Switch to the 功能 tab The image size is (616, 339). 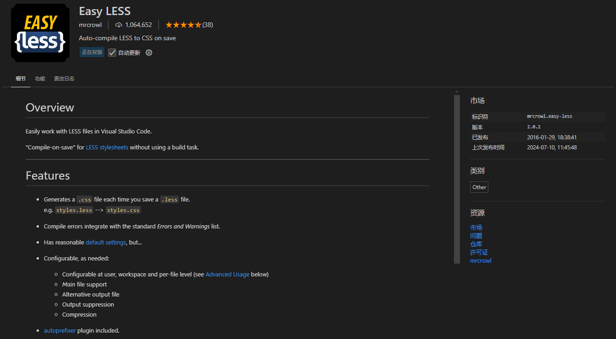40,79
